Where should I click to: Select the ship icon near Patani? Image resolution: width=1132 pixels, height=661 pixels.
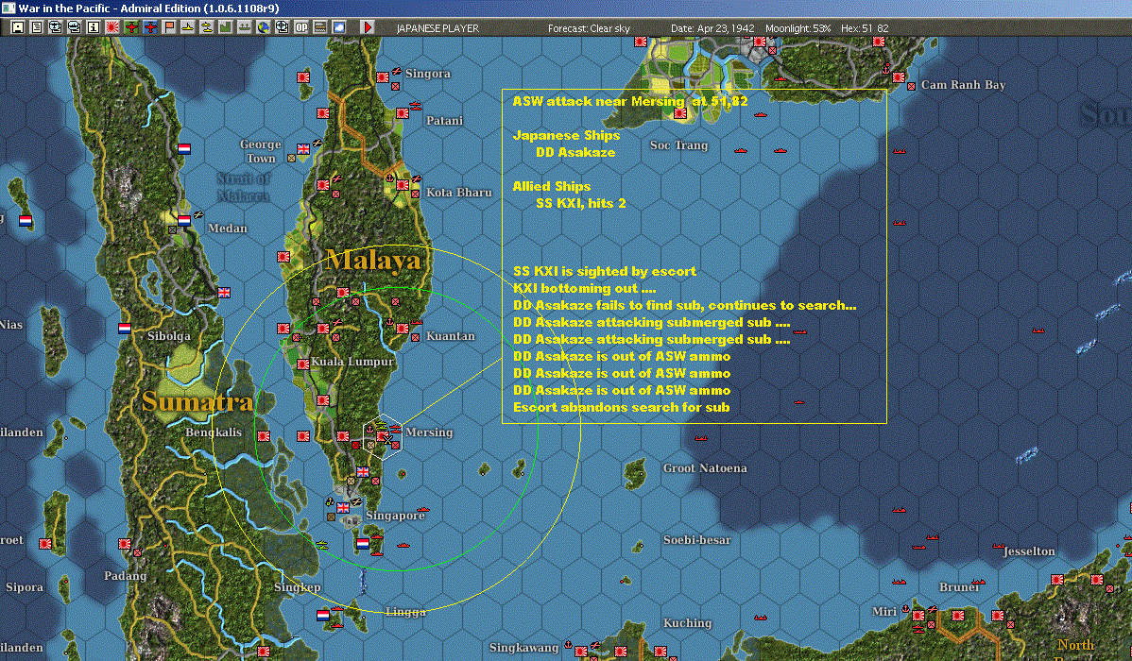click(415, 106)
